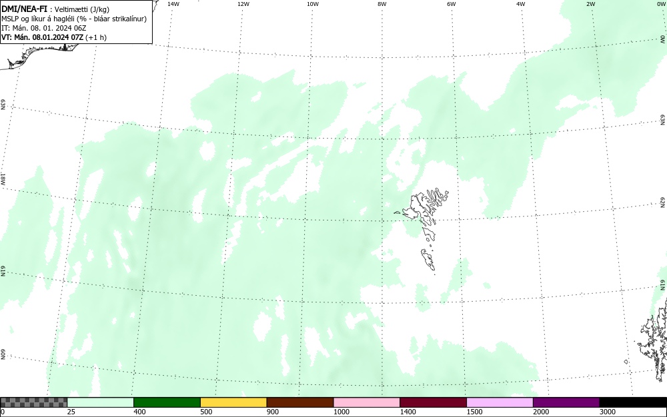
Task: Click the legend value 1400
Action: coord(408,412)
